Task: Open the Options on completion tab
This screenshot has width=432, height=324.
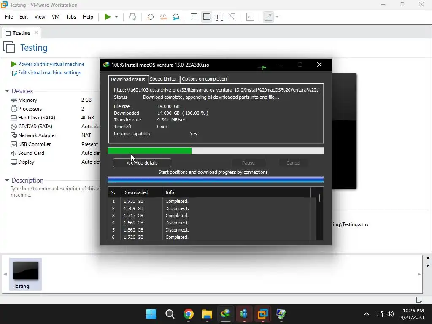Action: click(x=205, y=79)
